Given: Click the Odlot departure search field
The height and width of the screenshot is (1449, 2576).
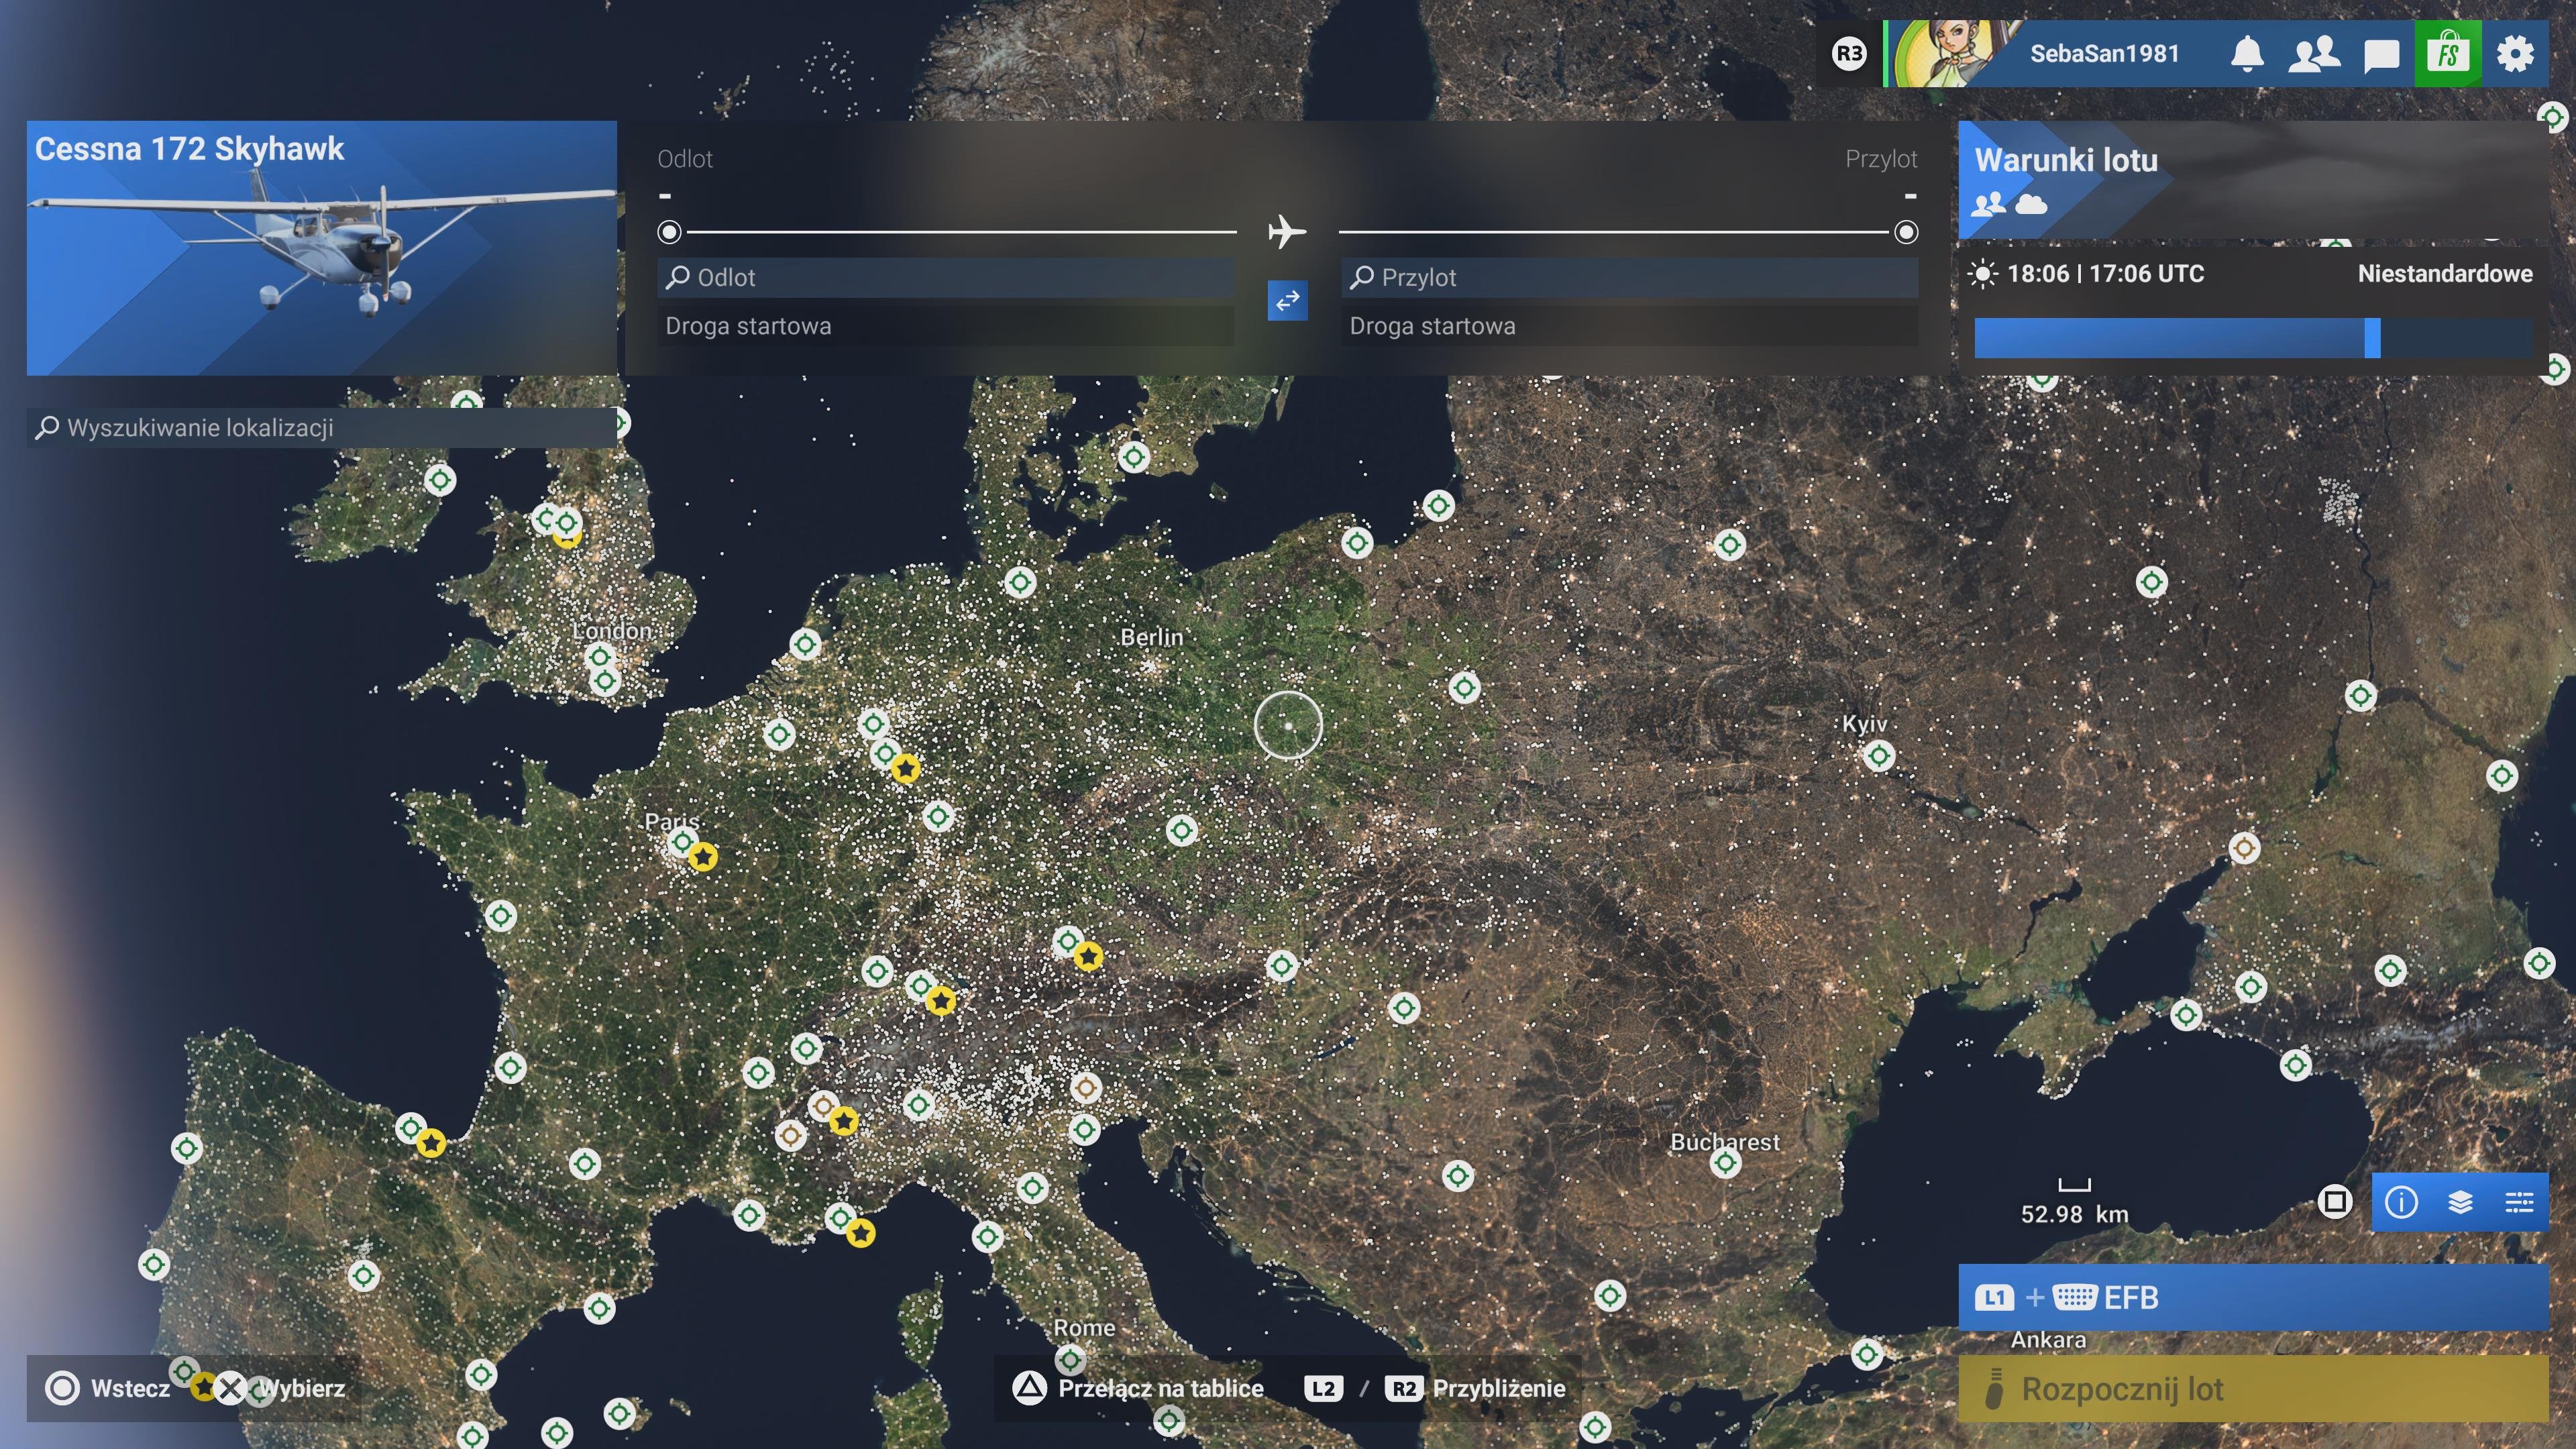Looking at the screenshot, I should tap(945, 278).
